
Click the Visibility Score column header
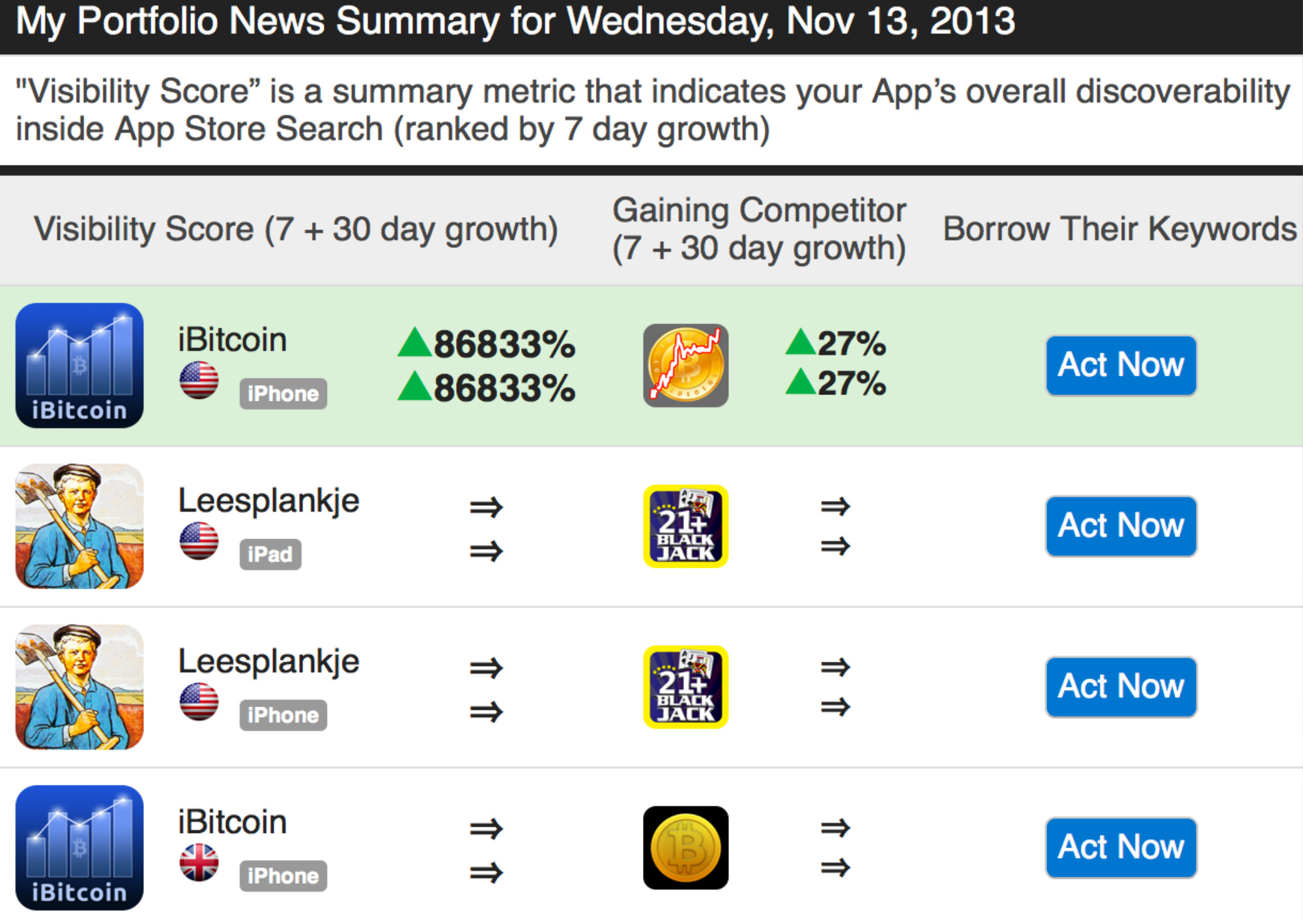tap(296, 229)
